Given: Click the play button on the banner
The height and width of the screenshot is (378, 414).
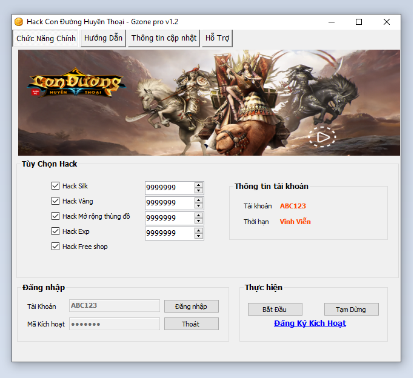Looking at the screenshot, I should [x=321, y=137].
